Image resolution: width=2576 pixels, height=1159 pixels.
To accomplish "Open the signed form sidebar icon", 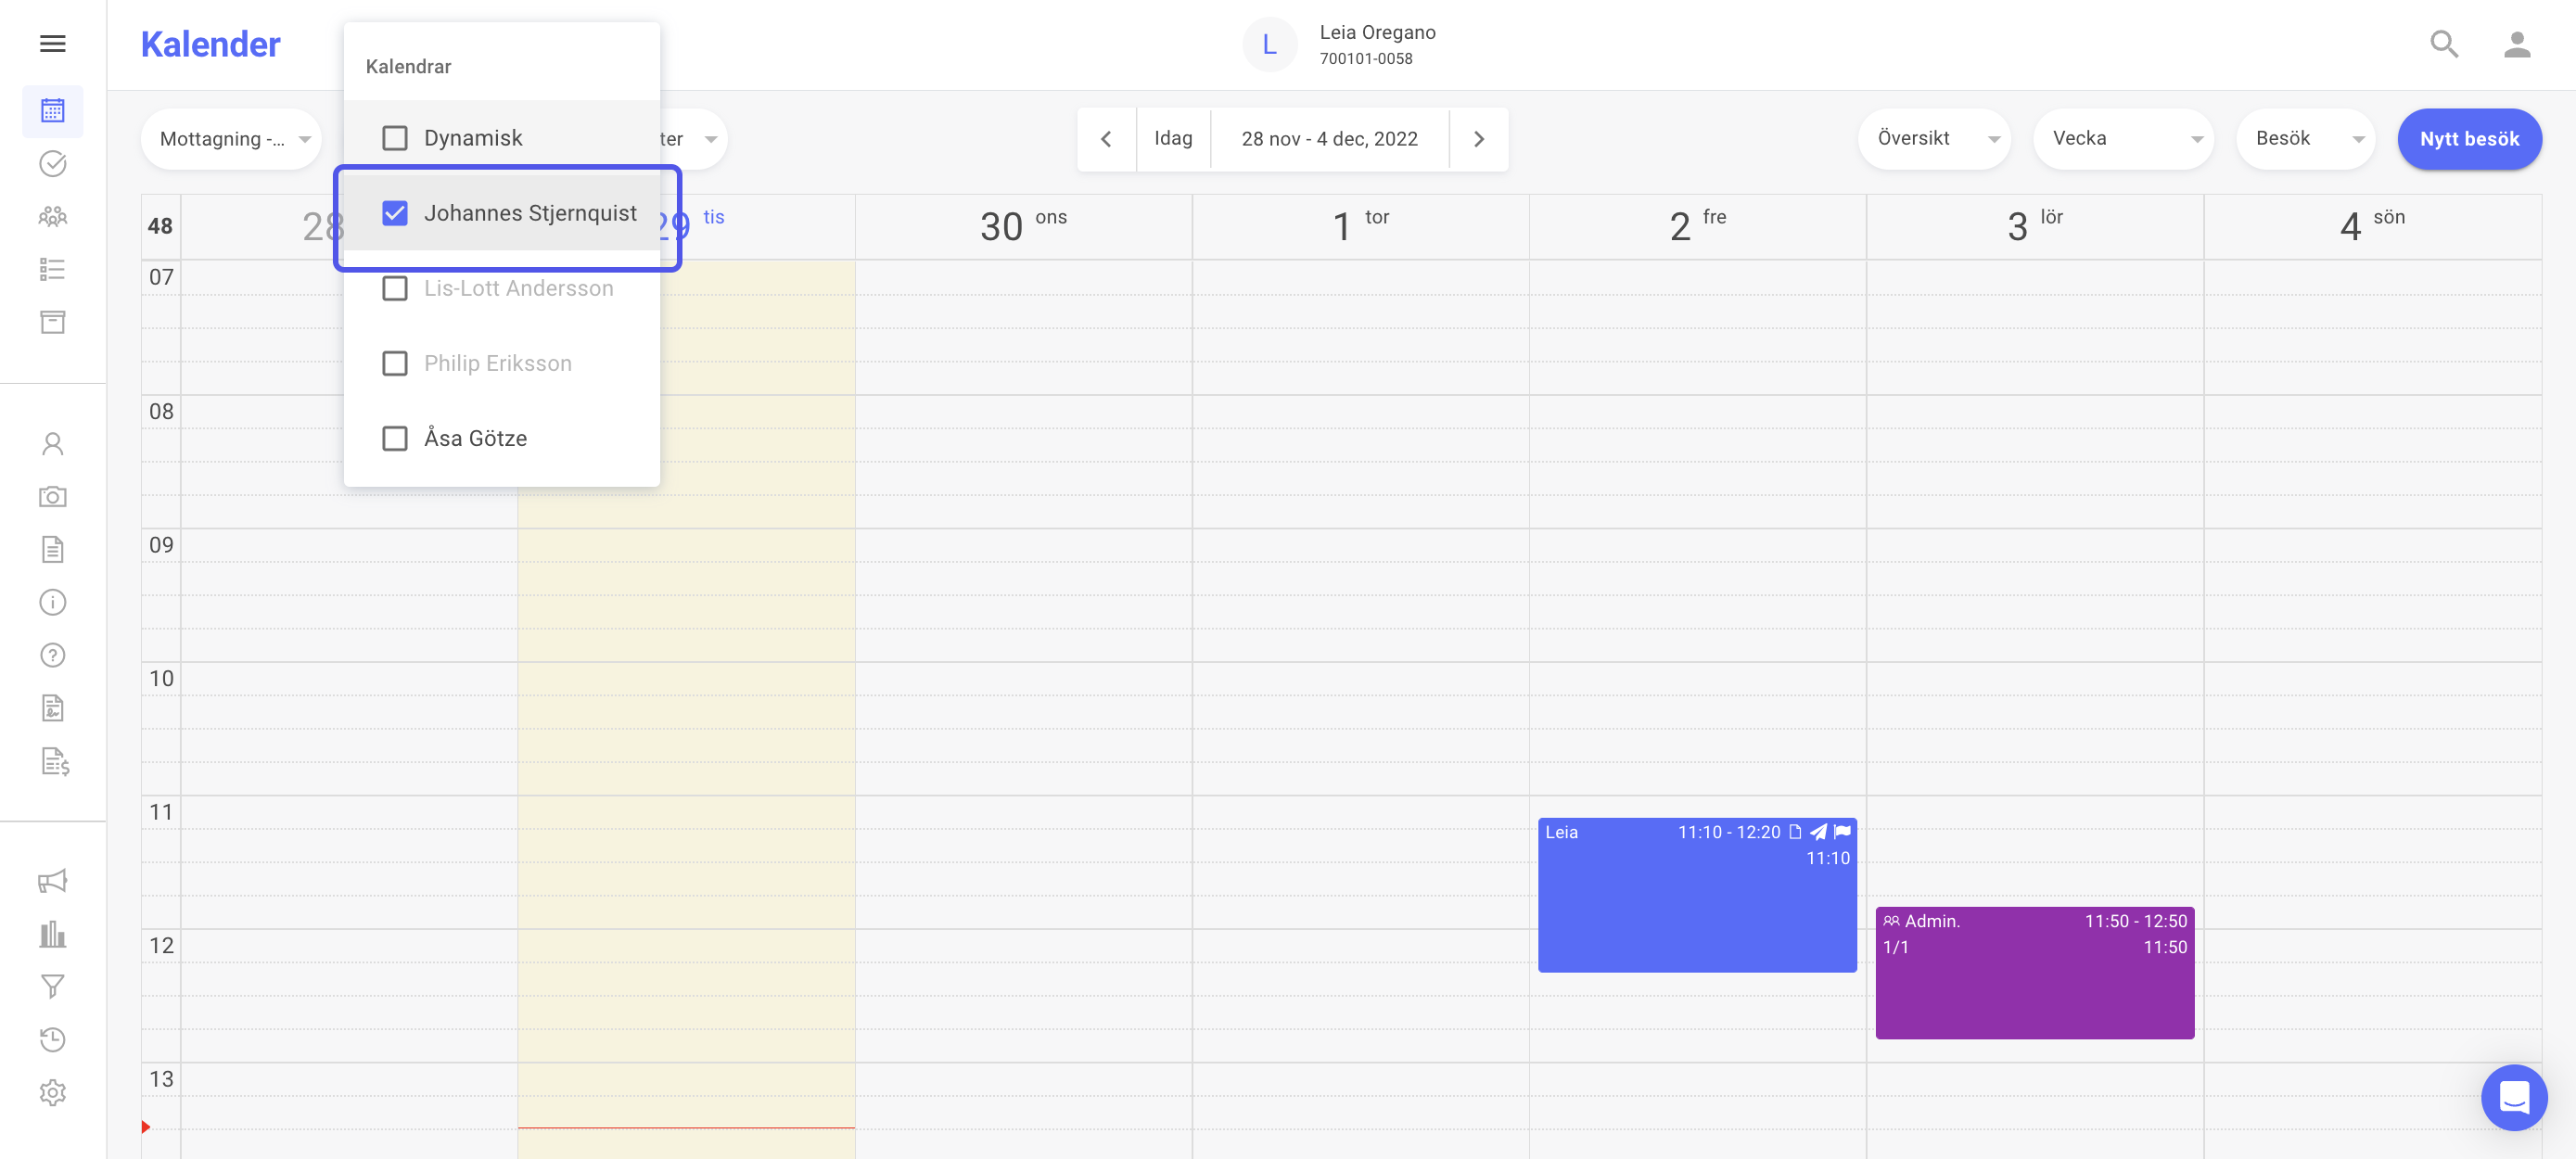I will (53, 708).
